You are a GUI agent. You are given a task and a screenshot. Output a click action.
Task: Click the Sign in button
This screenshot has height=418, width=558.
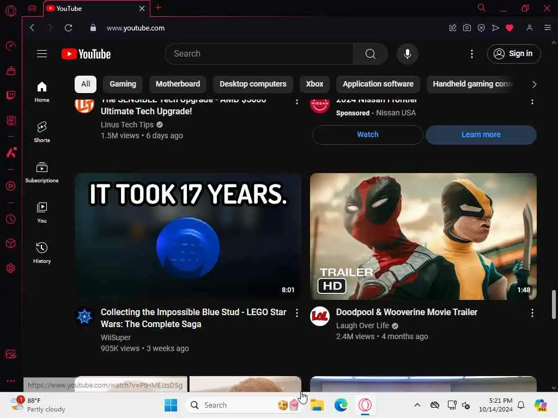click(x=514, y=54)
